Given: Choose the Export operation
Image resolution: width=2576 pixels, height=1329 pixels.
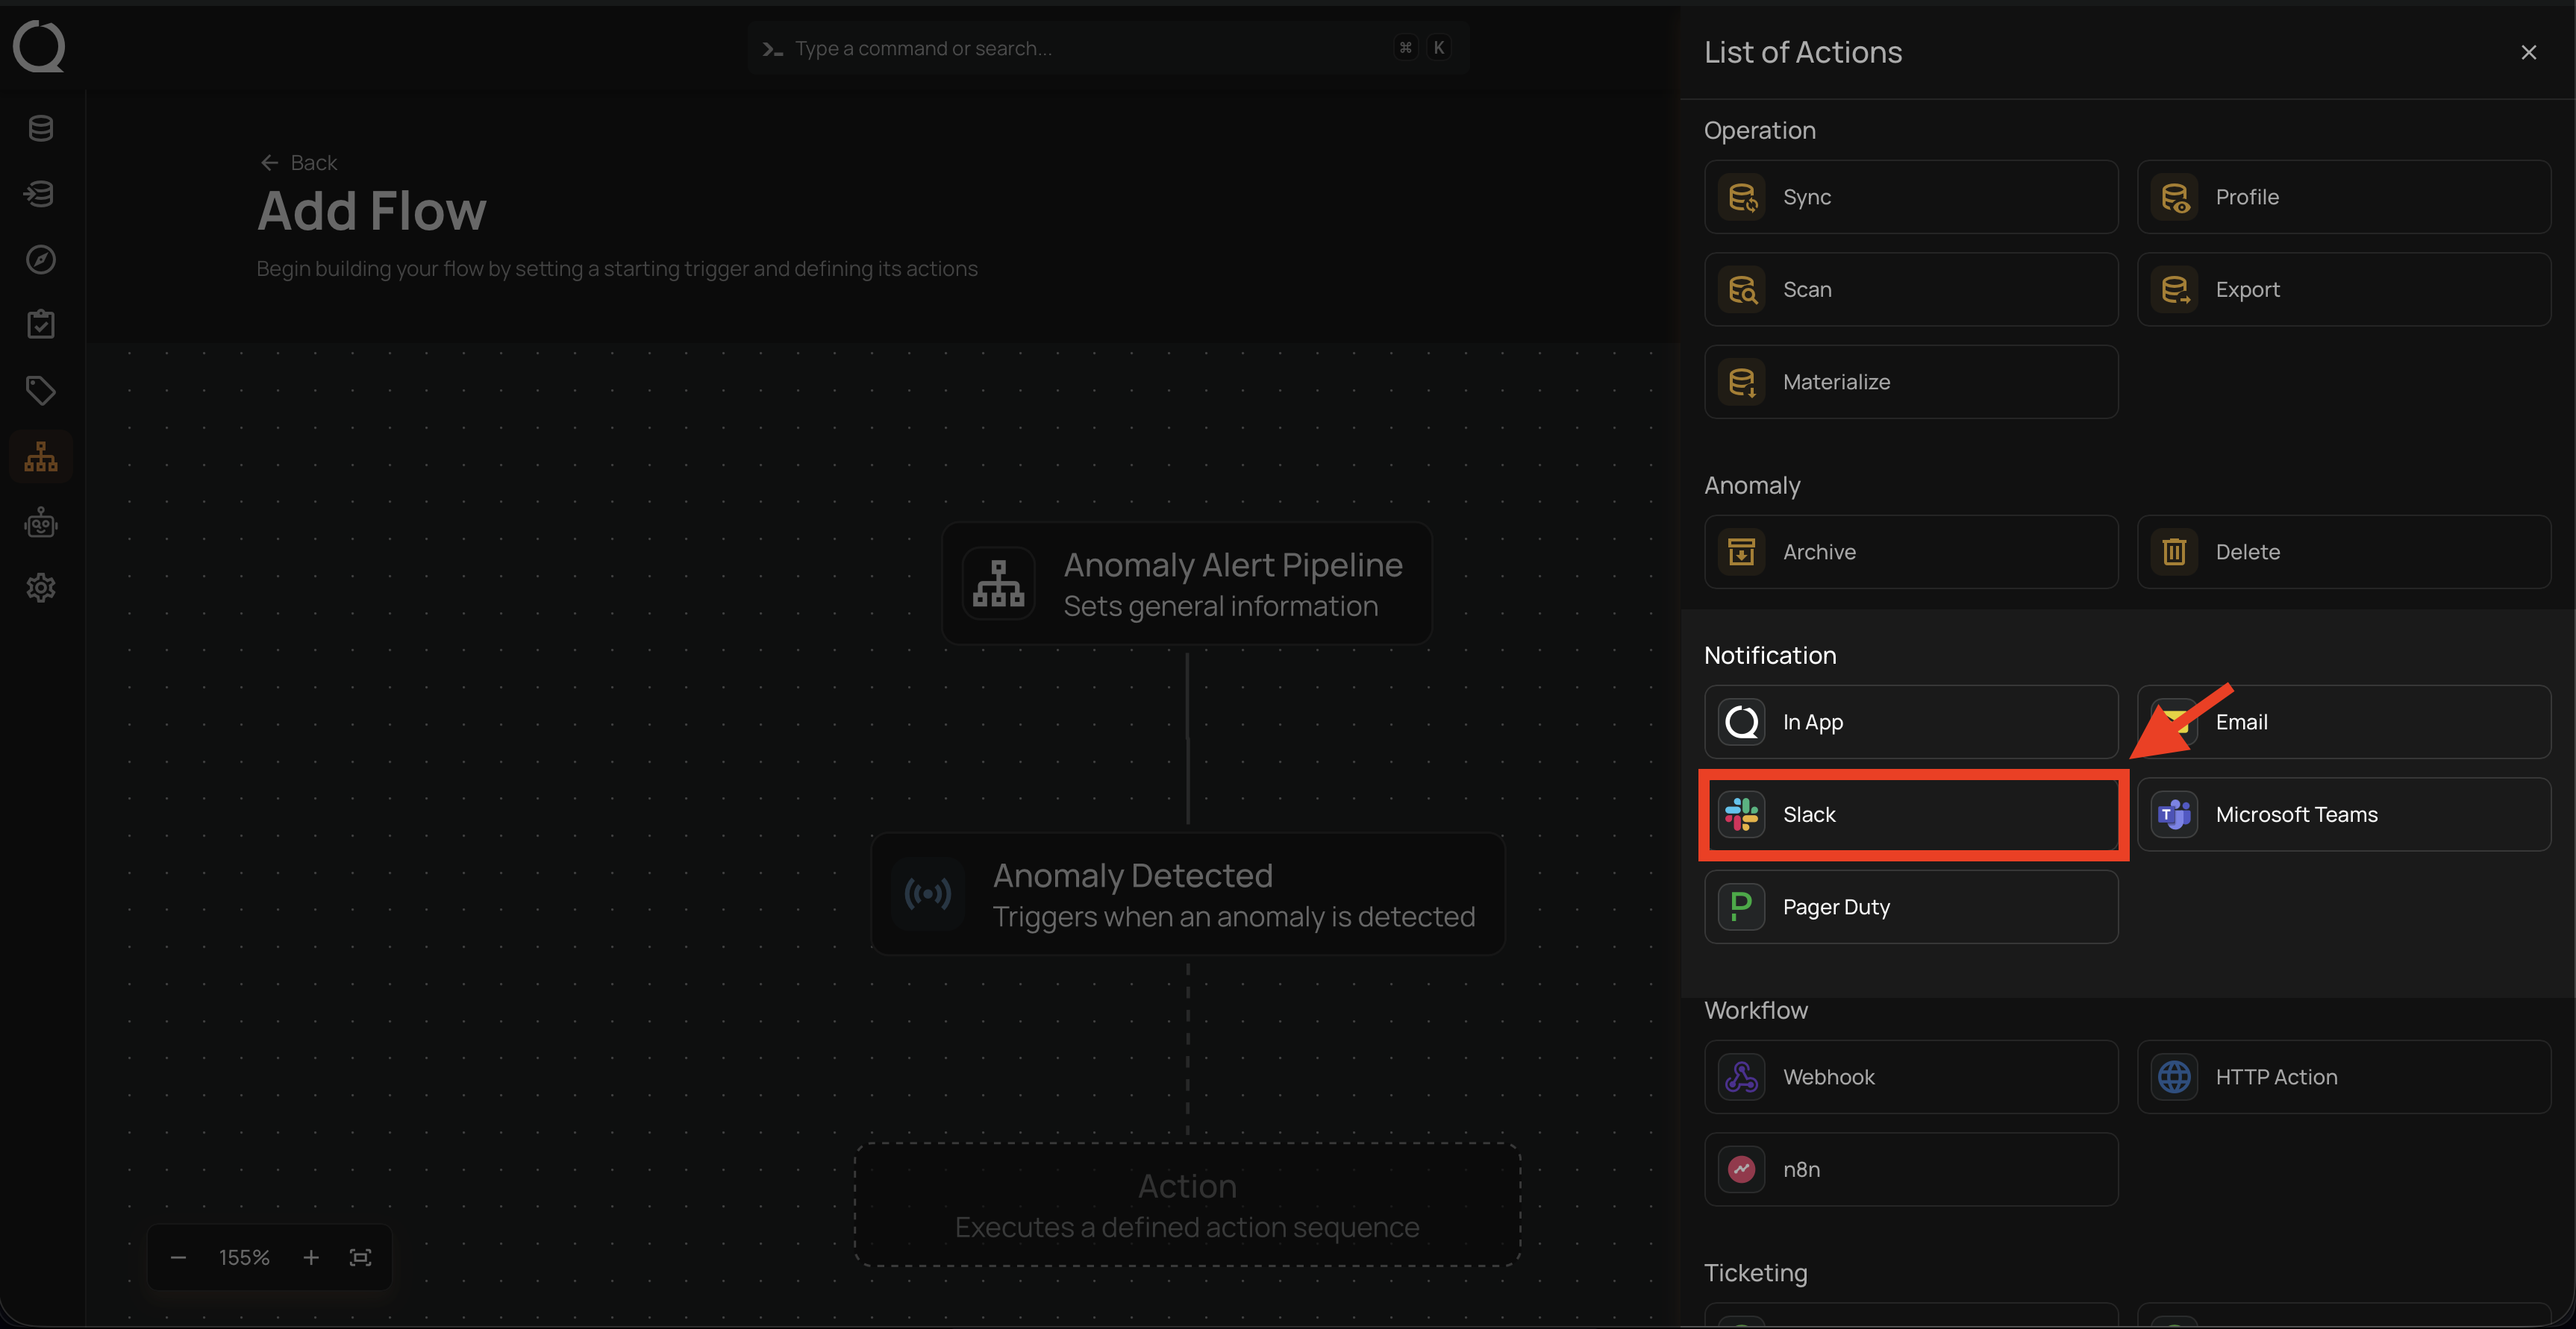Looking at the screenshot, I should pos(2343,289).
